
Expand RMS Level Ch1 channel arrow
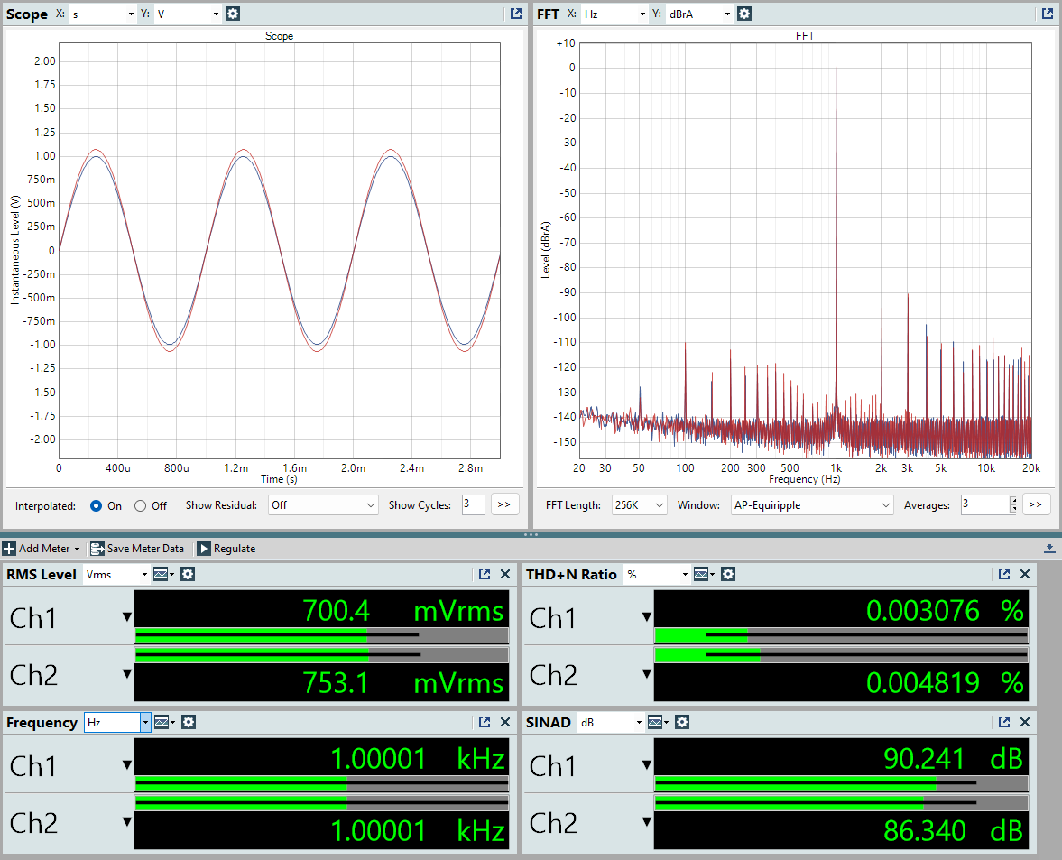126,617
